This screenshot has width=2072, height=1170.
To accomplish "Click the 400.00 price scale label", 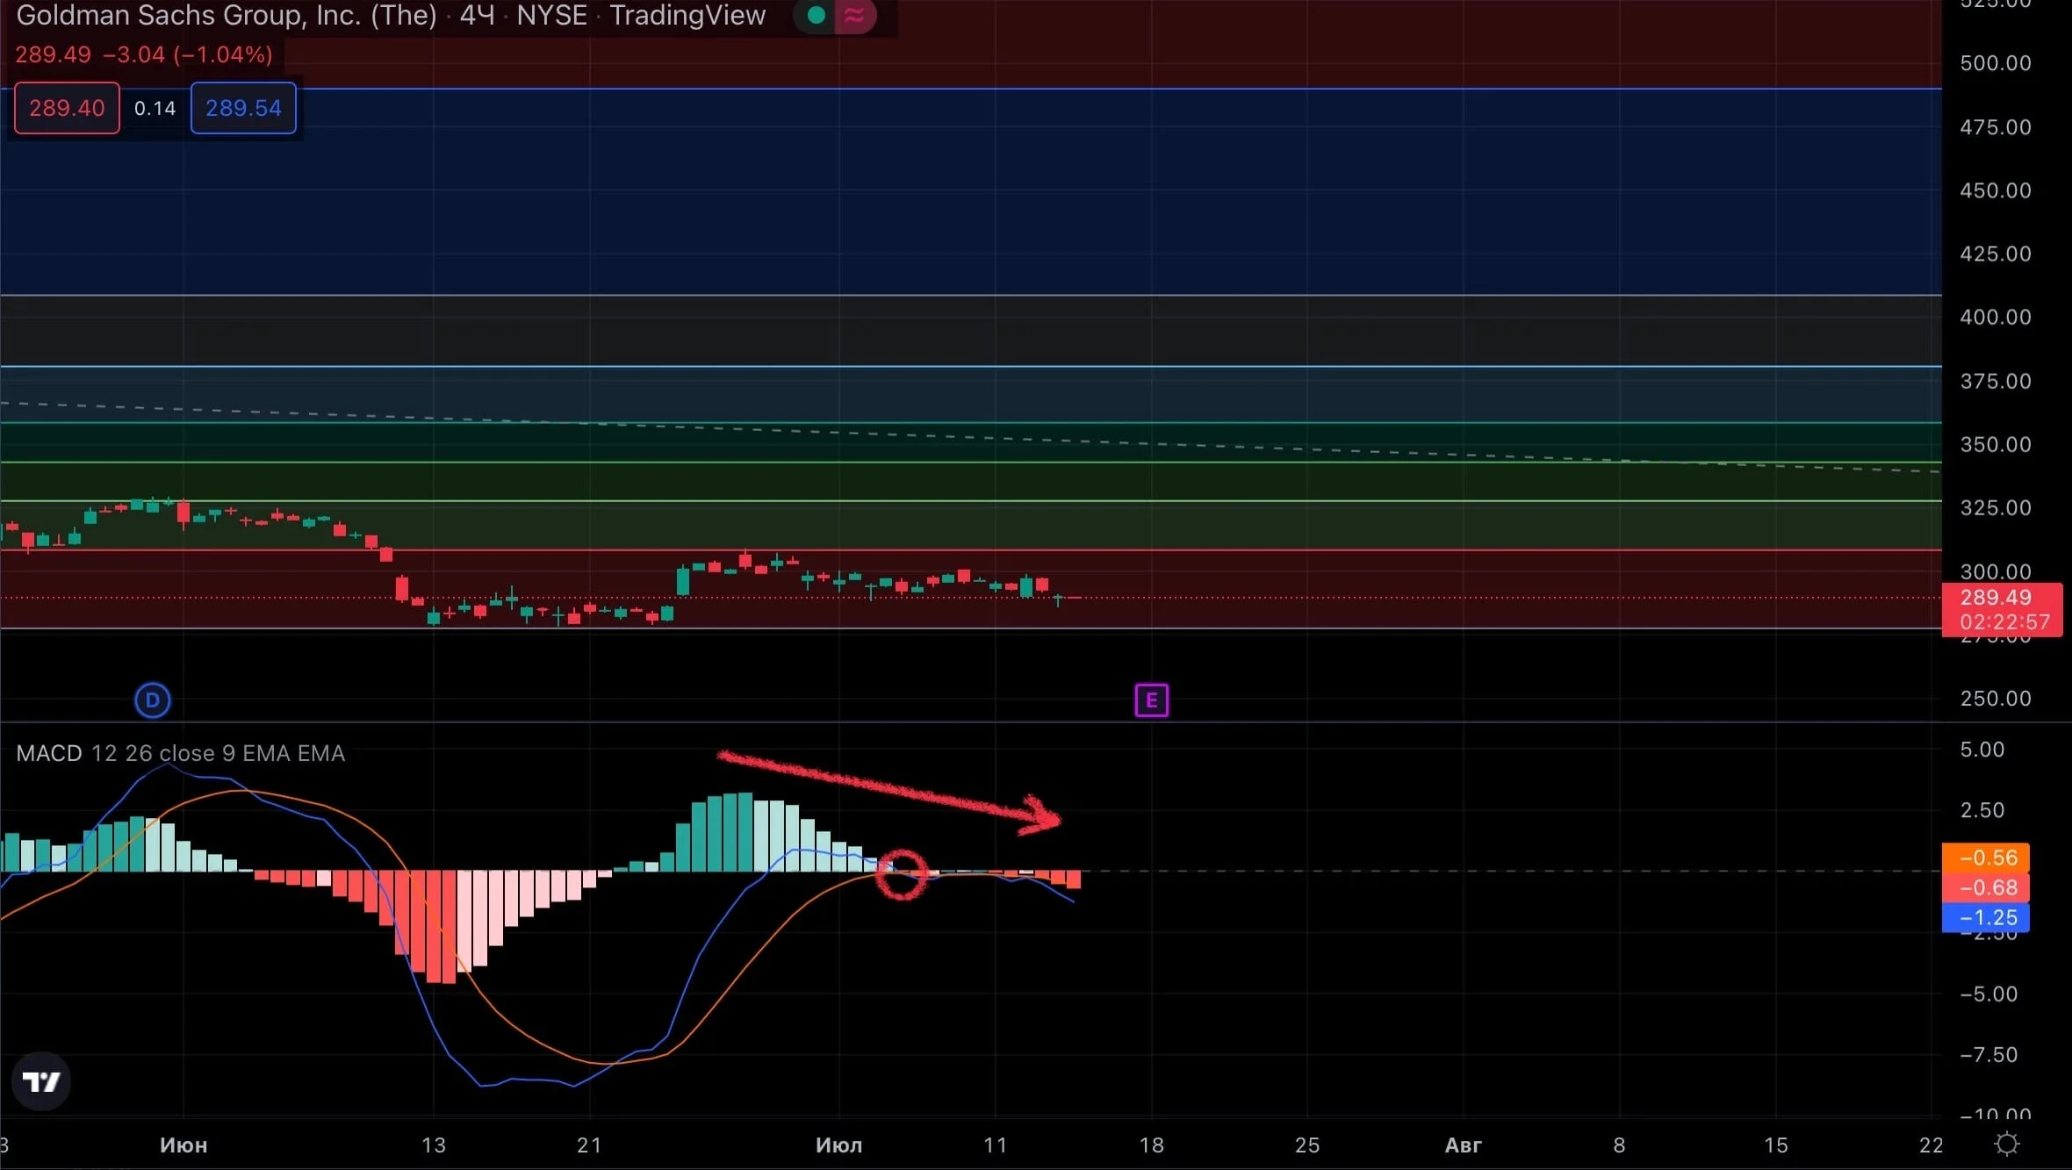I will (1996, 317).
